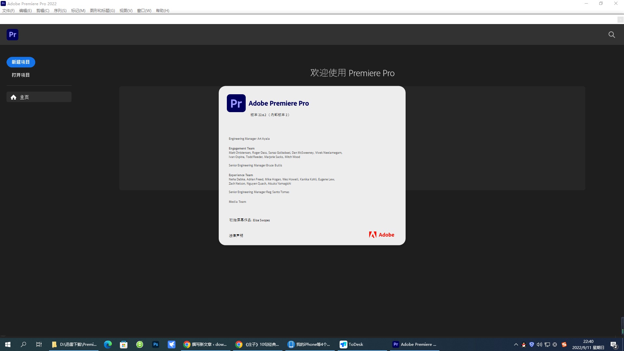Screen dimensions: 624x351
Task: Open Microsoft Edge from the taskbar
Action: coord(108,344)
